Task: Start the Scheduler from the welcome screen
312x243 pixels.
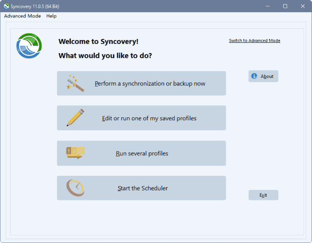Action: click(x=142, y=188)
